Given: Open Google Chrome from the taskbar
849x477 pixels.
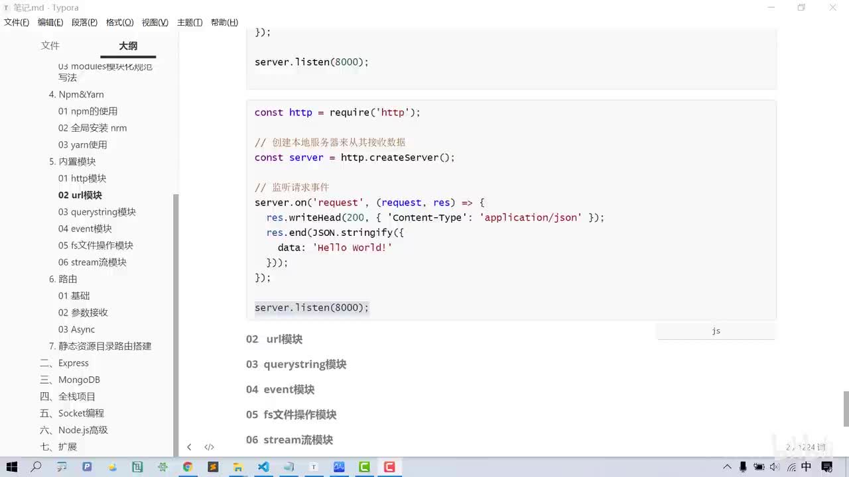Looking at the screenshot, I should tap(188, 466).
